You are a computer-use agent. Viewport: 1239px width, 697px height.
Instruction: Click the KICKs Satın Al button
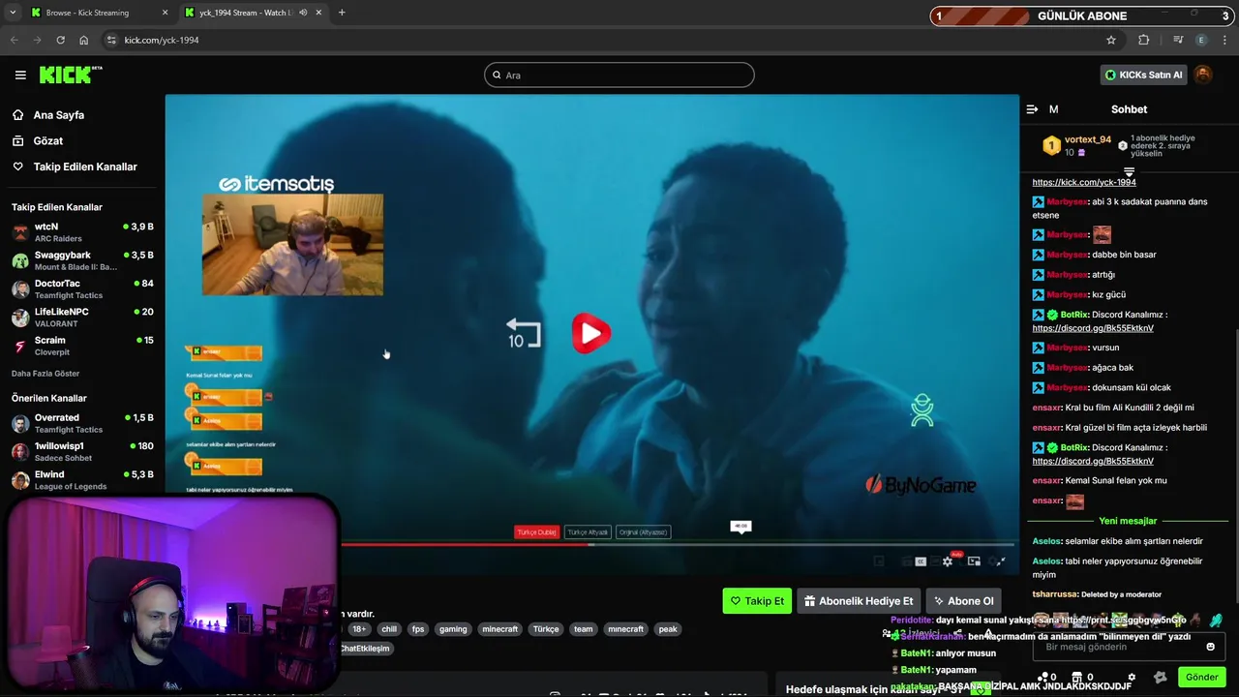tap(1143, 75)
